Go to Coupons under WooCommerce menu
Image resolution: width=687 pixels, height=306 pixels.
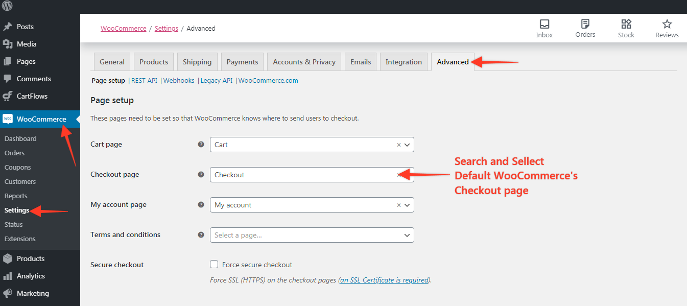click(x=17, y=167)
